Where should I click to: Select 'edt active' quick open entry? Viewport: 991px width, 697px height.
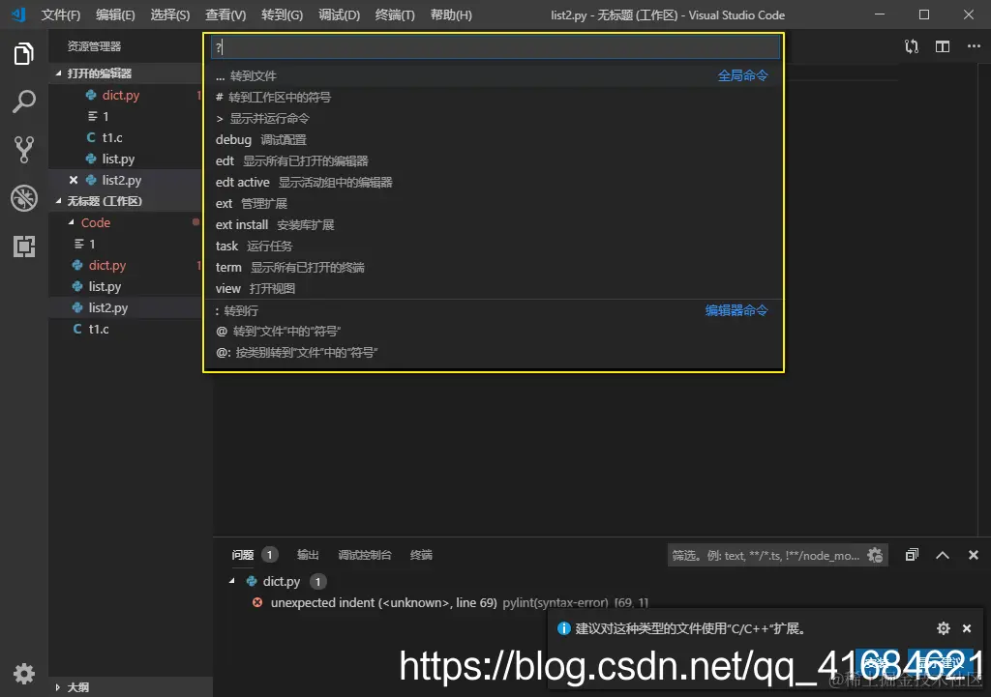(493, 183)
